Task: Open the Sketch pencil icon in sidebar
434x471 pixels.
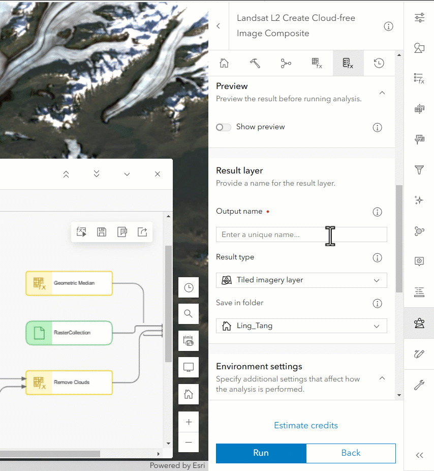Action: [x=419, y=354]
